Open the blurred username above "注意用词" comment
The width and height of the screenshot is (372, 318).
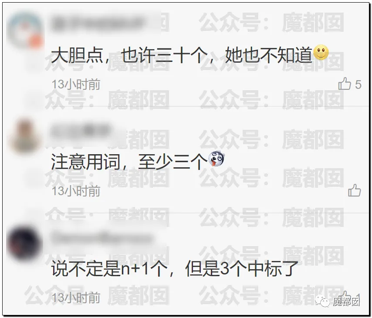pos(81,130)
